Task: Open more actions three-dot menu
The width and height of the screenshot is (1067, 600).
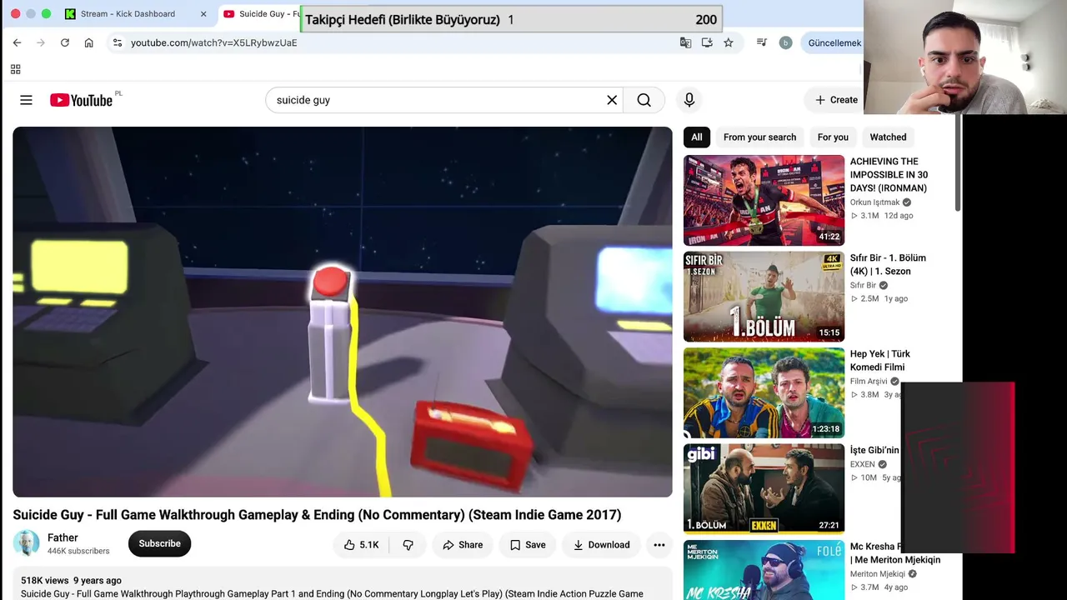Action: pos(659,545)
